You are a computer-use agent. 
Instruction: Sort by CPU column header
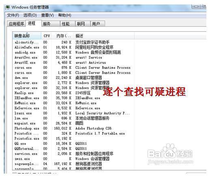pyautogui.click(x=47, y=36)
